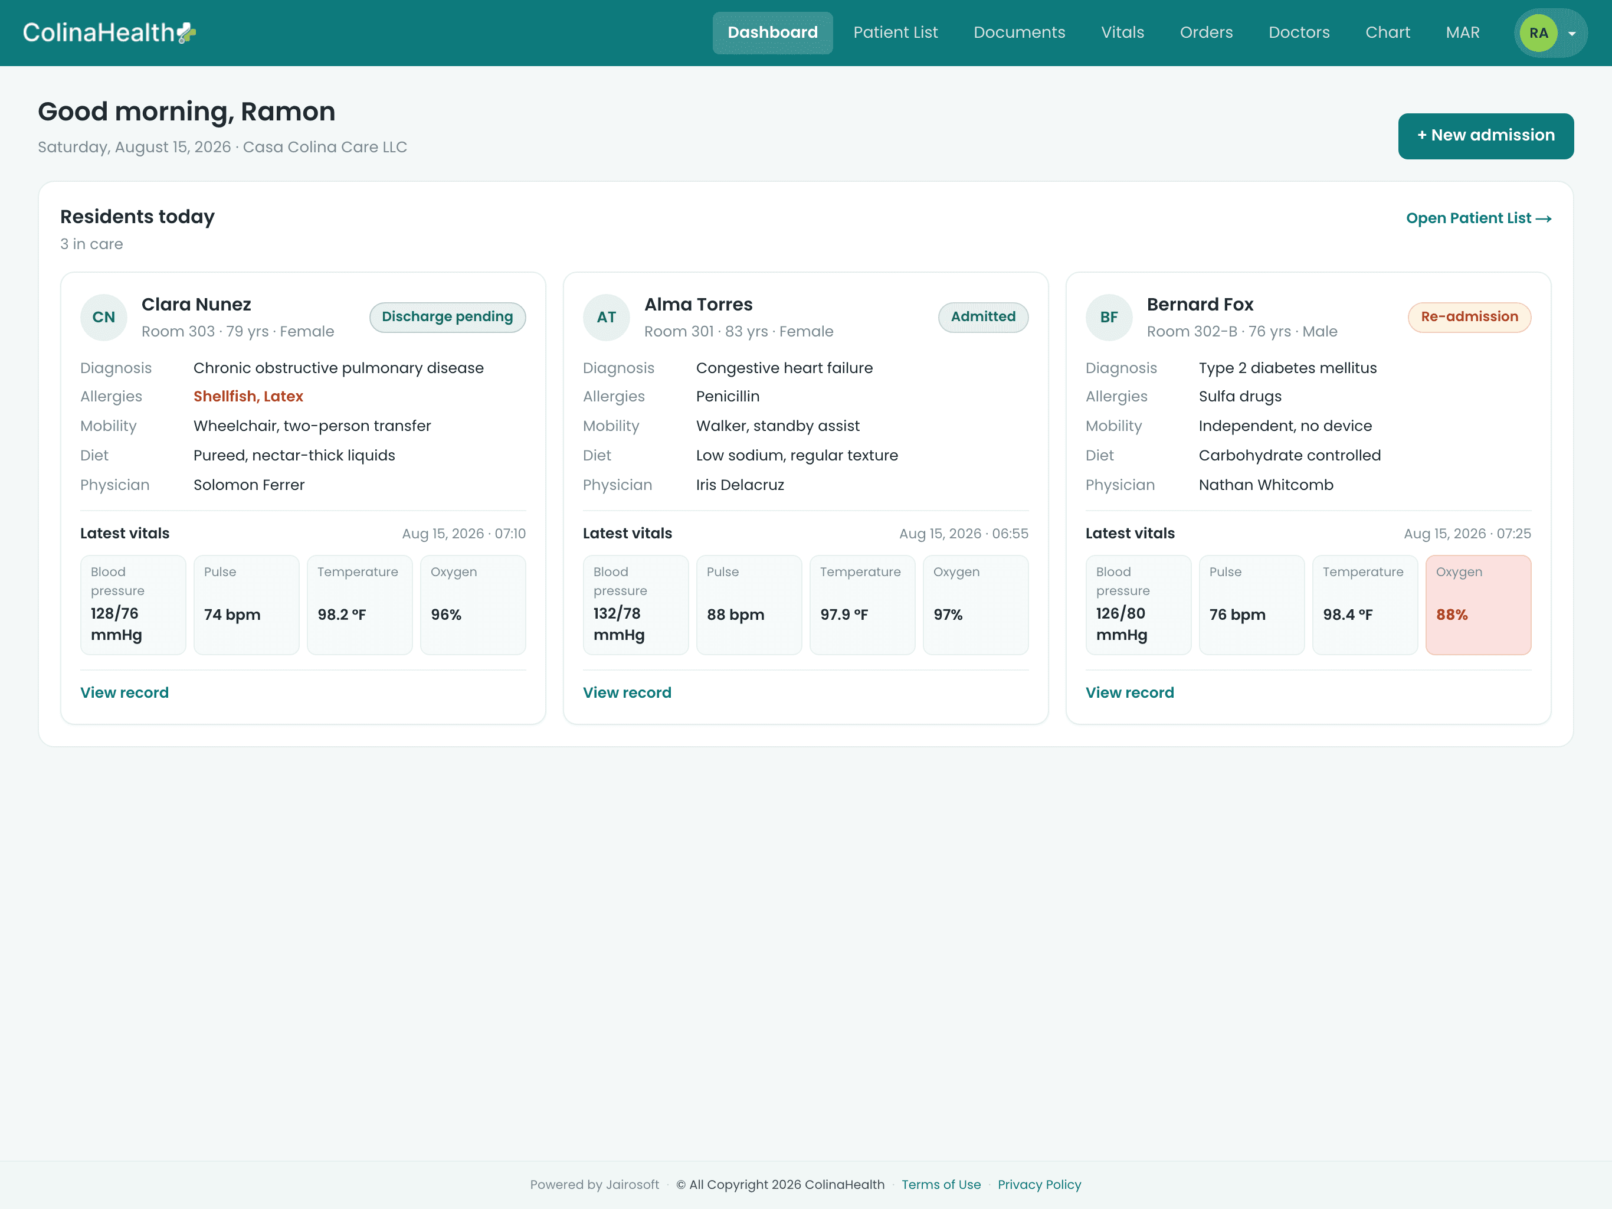Click the Penicillin allergy text
Screen dimensions: 1612x1209
pyautogui.click(x=728, y=397)
